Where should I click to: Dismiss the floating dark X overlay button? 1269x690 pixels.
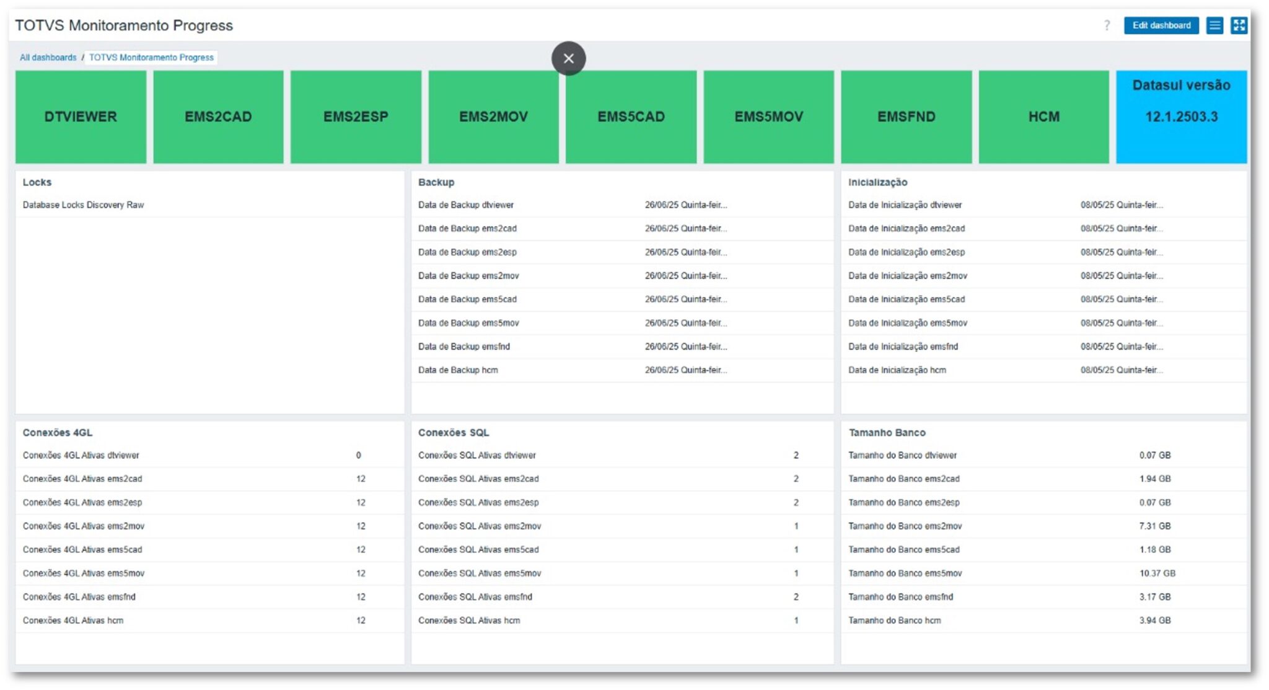click(x=568, y=58)
